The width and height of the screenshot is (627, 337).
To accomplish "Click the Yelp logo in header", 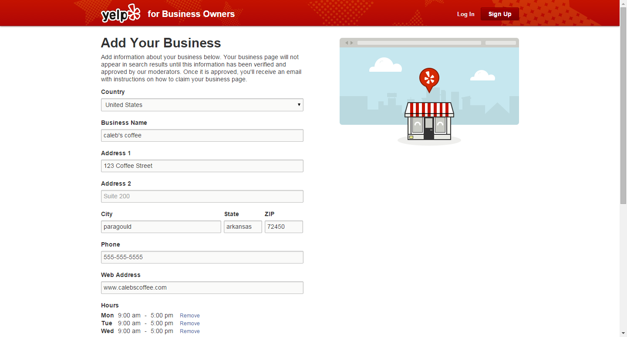I will [121, 14].
